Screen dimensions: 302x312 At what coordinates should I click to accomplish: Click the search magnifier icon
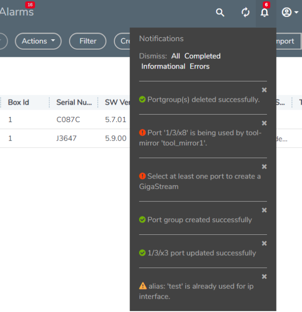point(220,13)
